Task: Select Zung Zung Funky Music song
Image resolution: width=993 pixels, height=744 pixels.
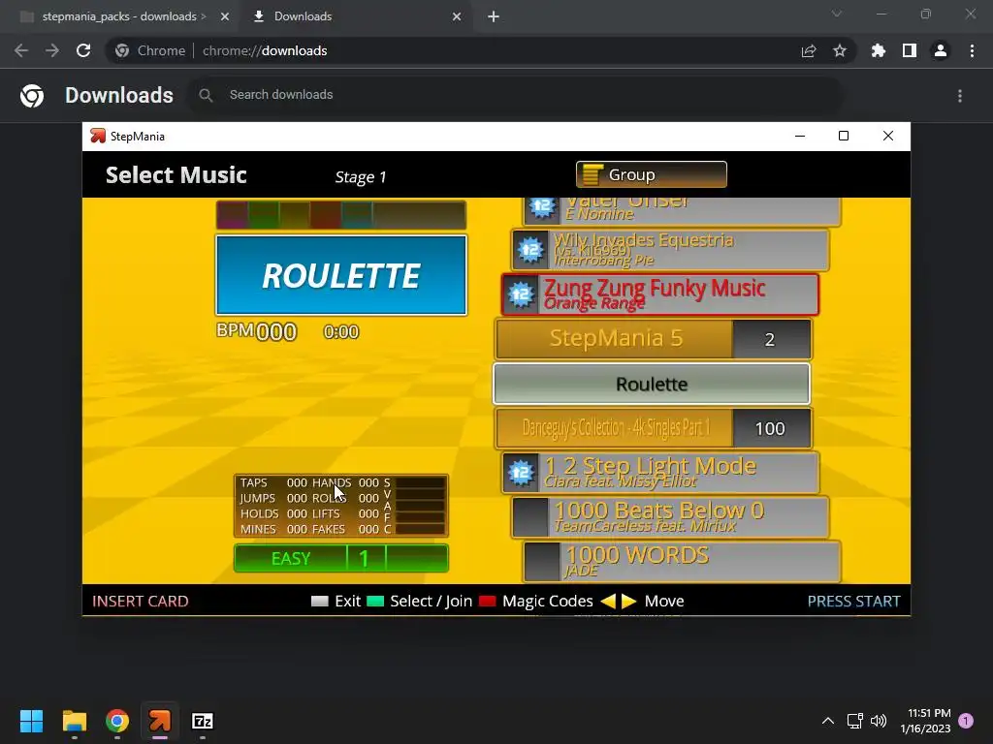Action: [x=659, y=294]
